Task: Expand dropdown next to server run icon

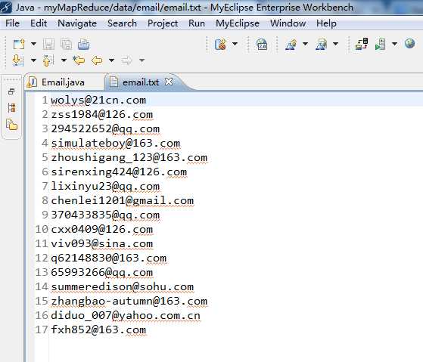Action: pos(394,44)
